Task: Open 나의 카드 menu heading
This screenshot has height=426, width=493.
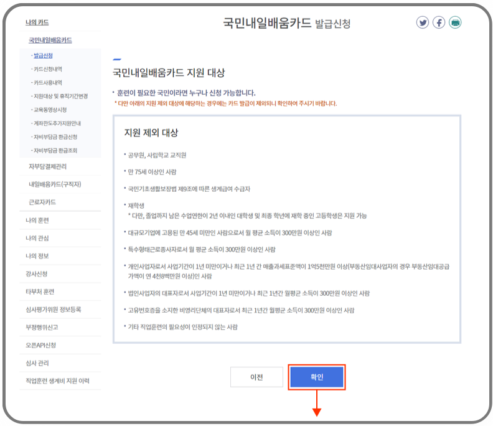Action: pos(37,22)
